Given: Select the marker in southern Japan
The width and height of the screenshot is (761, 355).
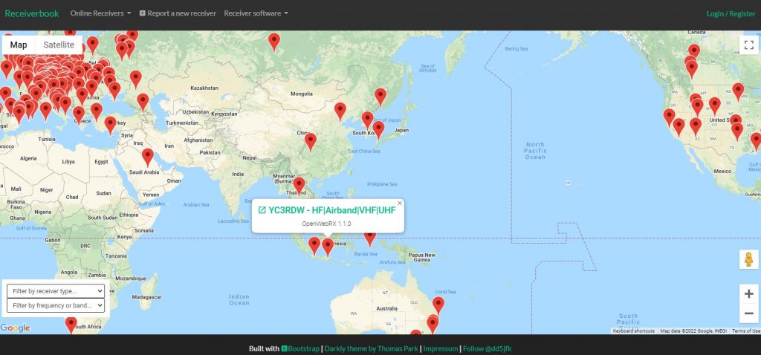Looking at the screenshot, I should tap(378, 129).
